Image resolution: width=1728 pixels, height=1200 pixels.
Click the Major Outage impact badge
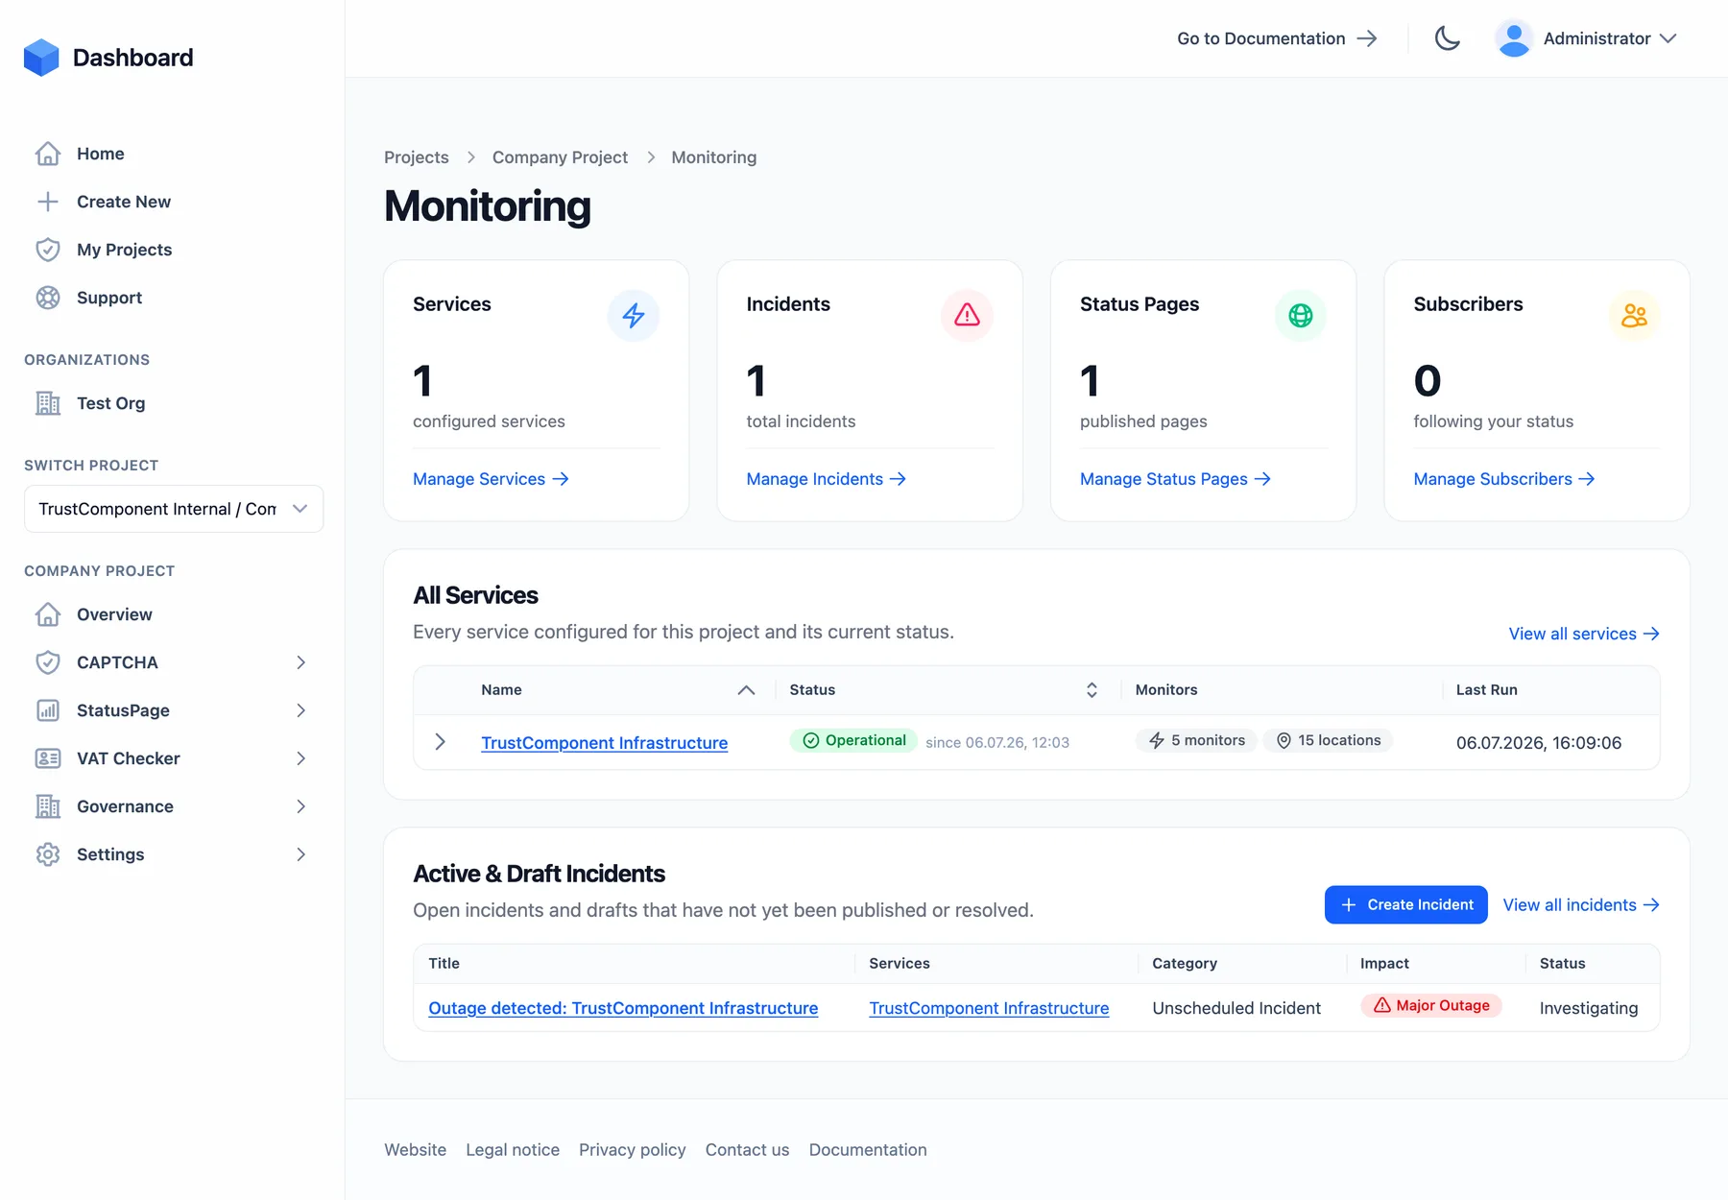pyautogui.click(x=1431, y=1005)
